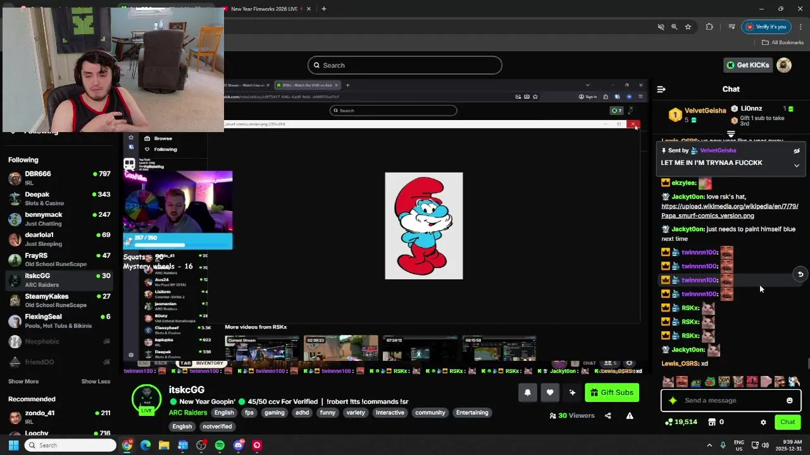Image resolution: width=810 pixels, height=455 pixels.
Task: Expand the pinned message chevron
Action: pyautogui.click(x=797, y=166)
